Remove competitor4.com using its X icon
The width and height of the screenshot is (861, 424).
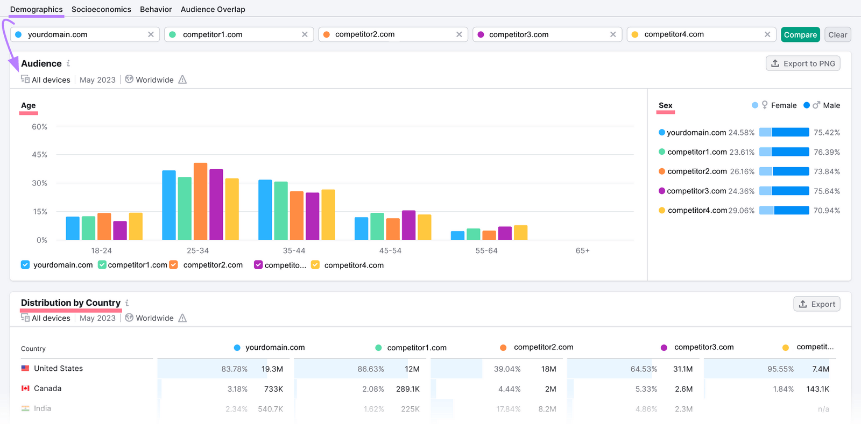point(767,34)
